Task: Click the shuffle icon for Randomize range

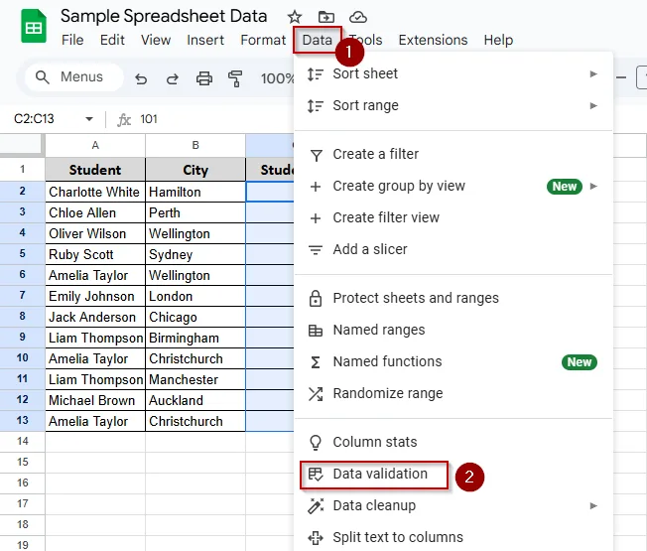Action: [316, 394]
